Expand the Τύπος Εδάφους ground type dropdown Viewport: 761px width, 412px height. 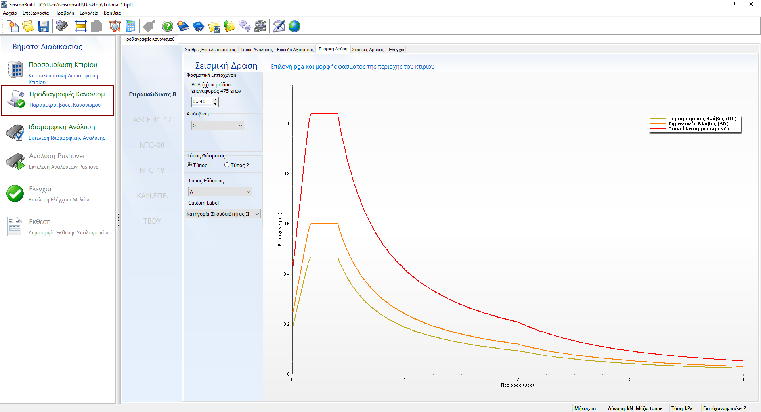[220, 192]
